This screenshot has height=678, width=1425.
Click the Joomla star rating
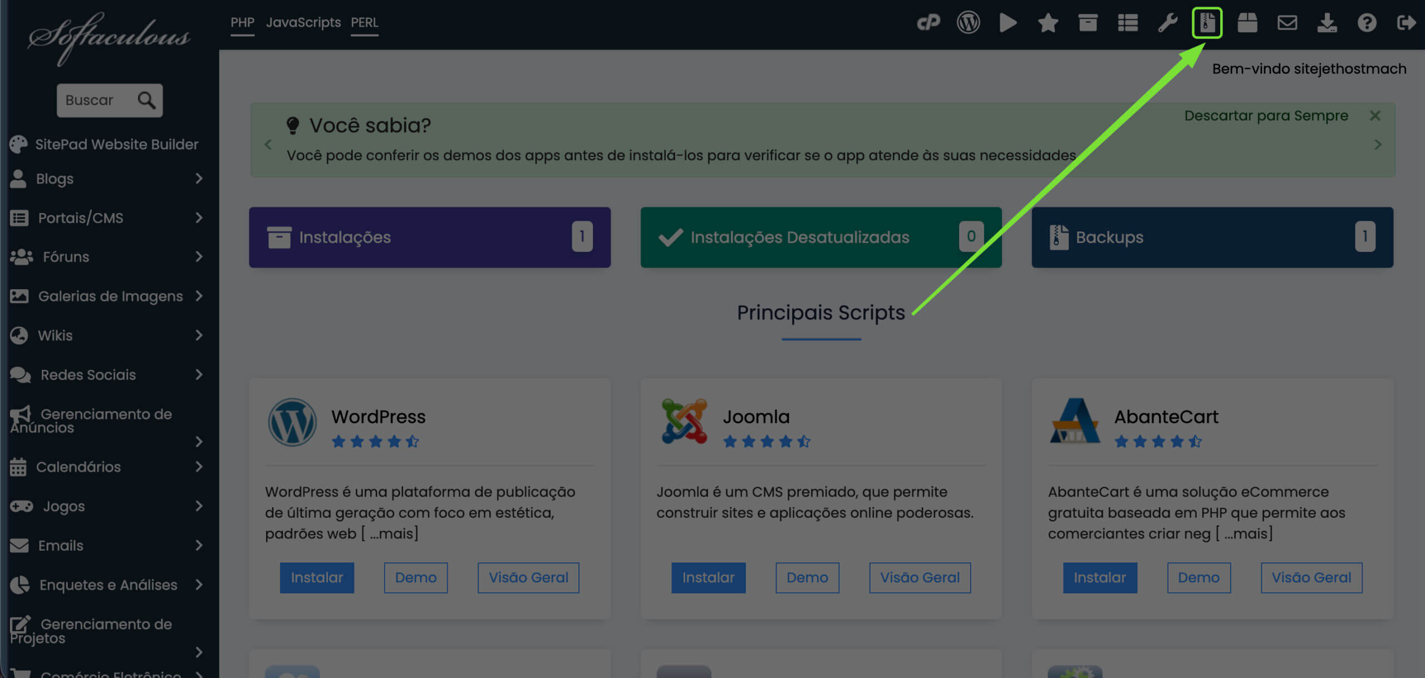pyautogui.click(x=766, y=442)
